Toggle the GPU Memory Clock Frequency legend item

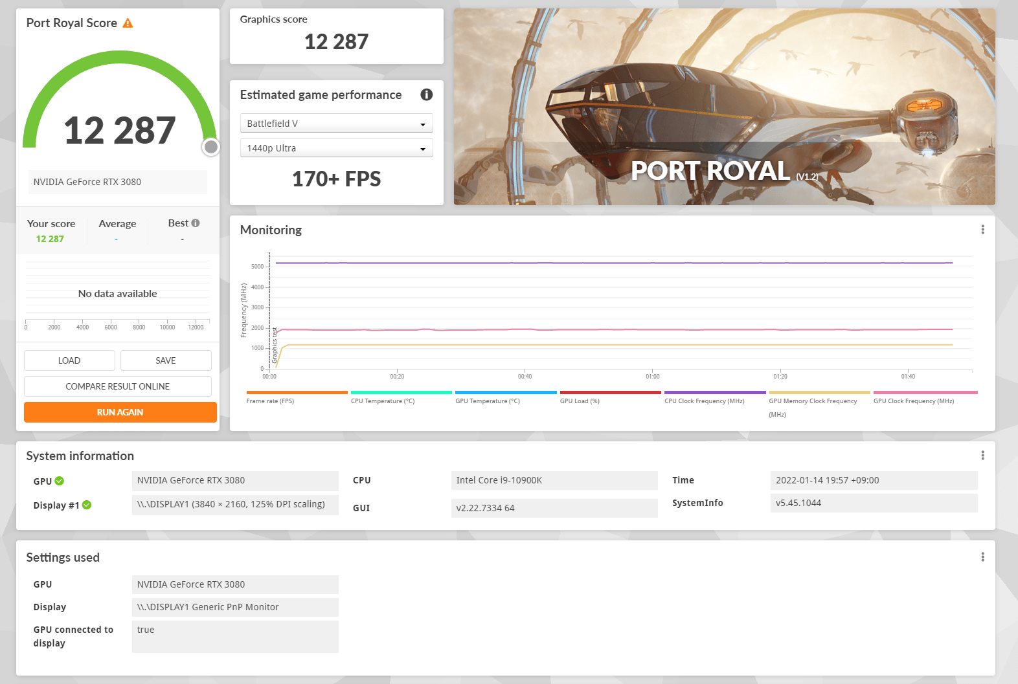pos(819,404)
